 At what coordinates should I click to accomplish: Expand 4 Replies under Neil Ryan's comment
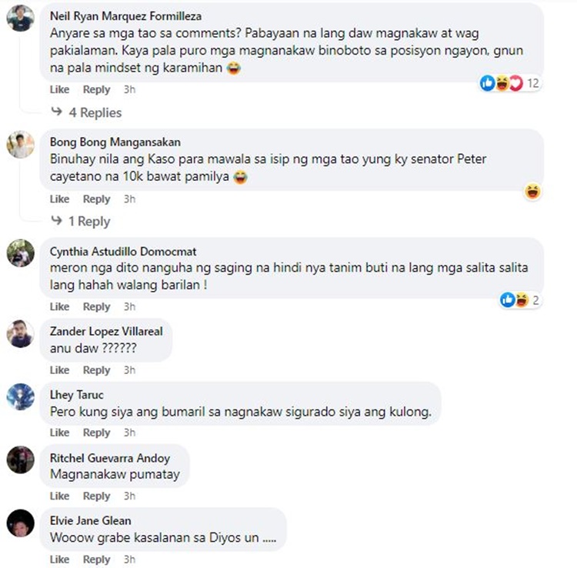pos(95,112)
